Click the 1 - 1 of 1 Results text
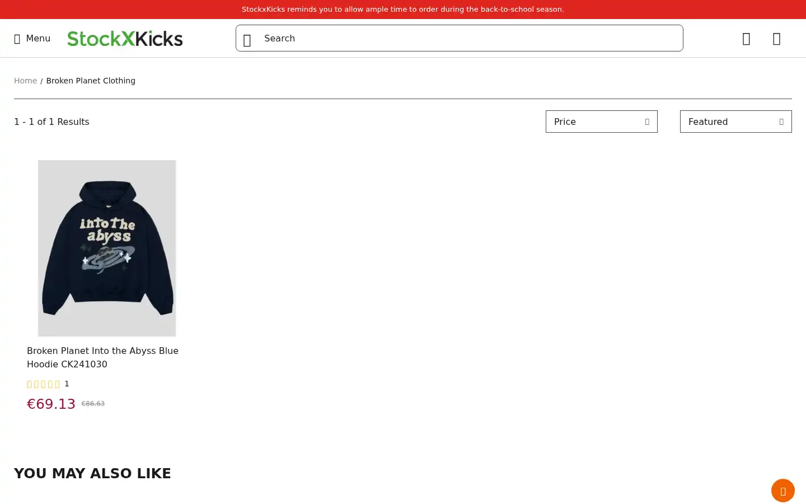The image size is (806, 504). (51, 122)
